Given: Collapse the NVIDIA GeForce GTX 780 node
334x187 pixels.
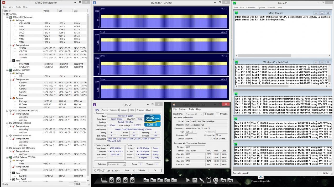Looking at the screenshot, I should (x=7, y=157).
